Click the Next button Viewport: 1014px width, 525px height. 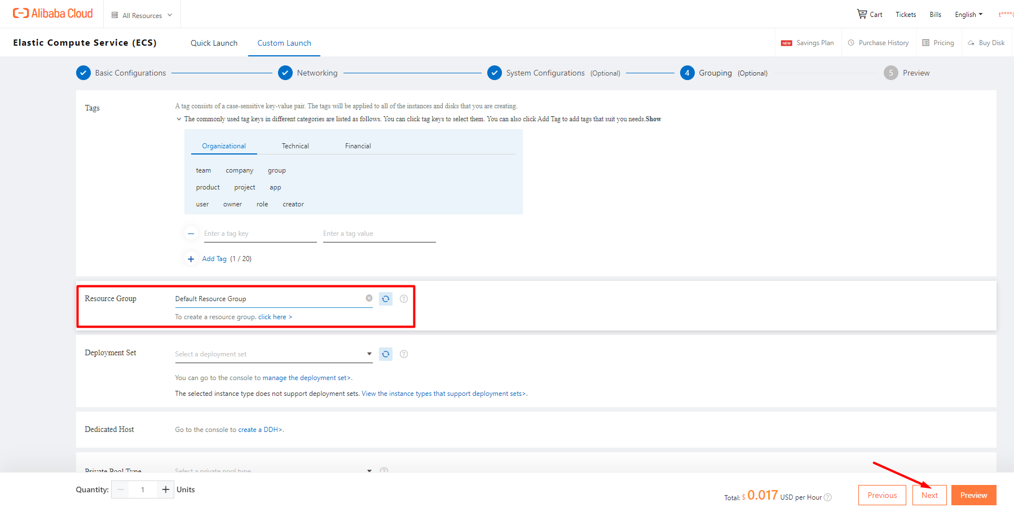[x=929, y=495]
